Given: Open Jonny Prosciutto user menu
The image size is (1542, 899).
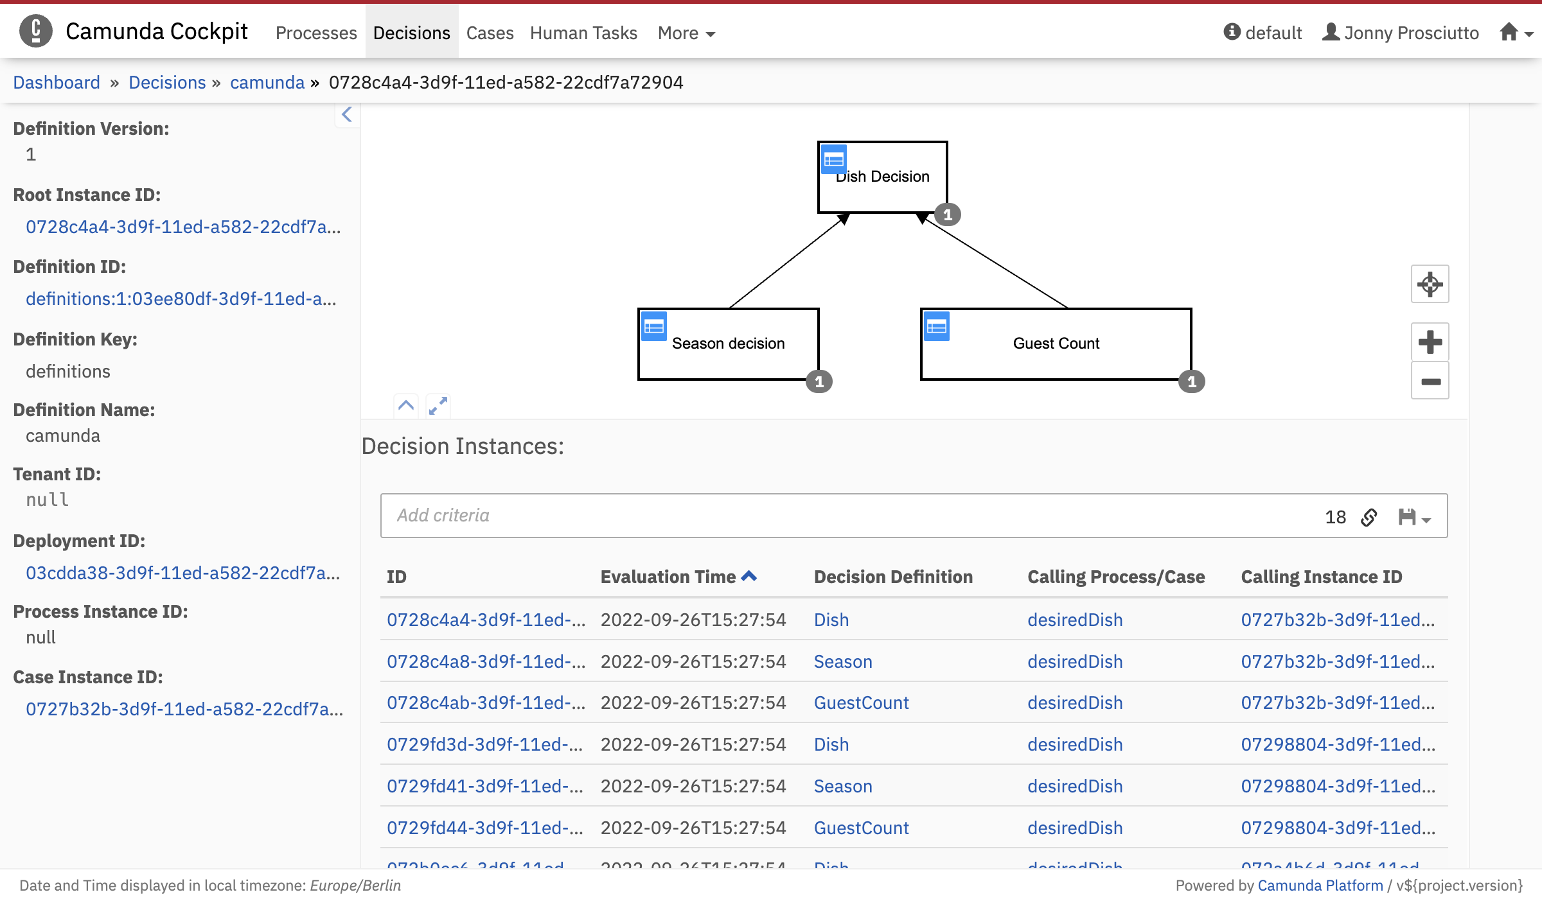Looking at the screenshot, I should point(1401,33).
